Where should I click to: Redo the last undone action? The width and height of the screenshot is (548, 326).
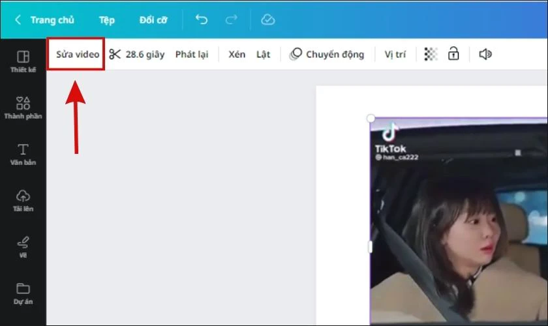click(x=232, y=20)
